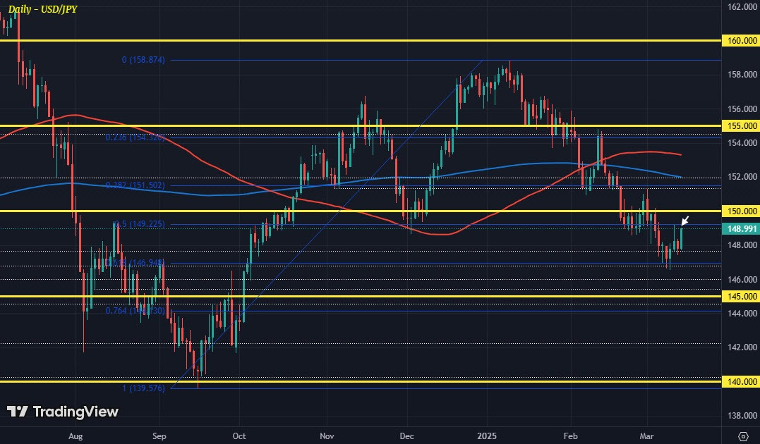This screenshot has width=760, height=444.
Task: Click the 146.000 price axis value
Action: (742, 279)
